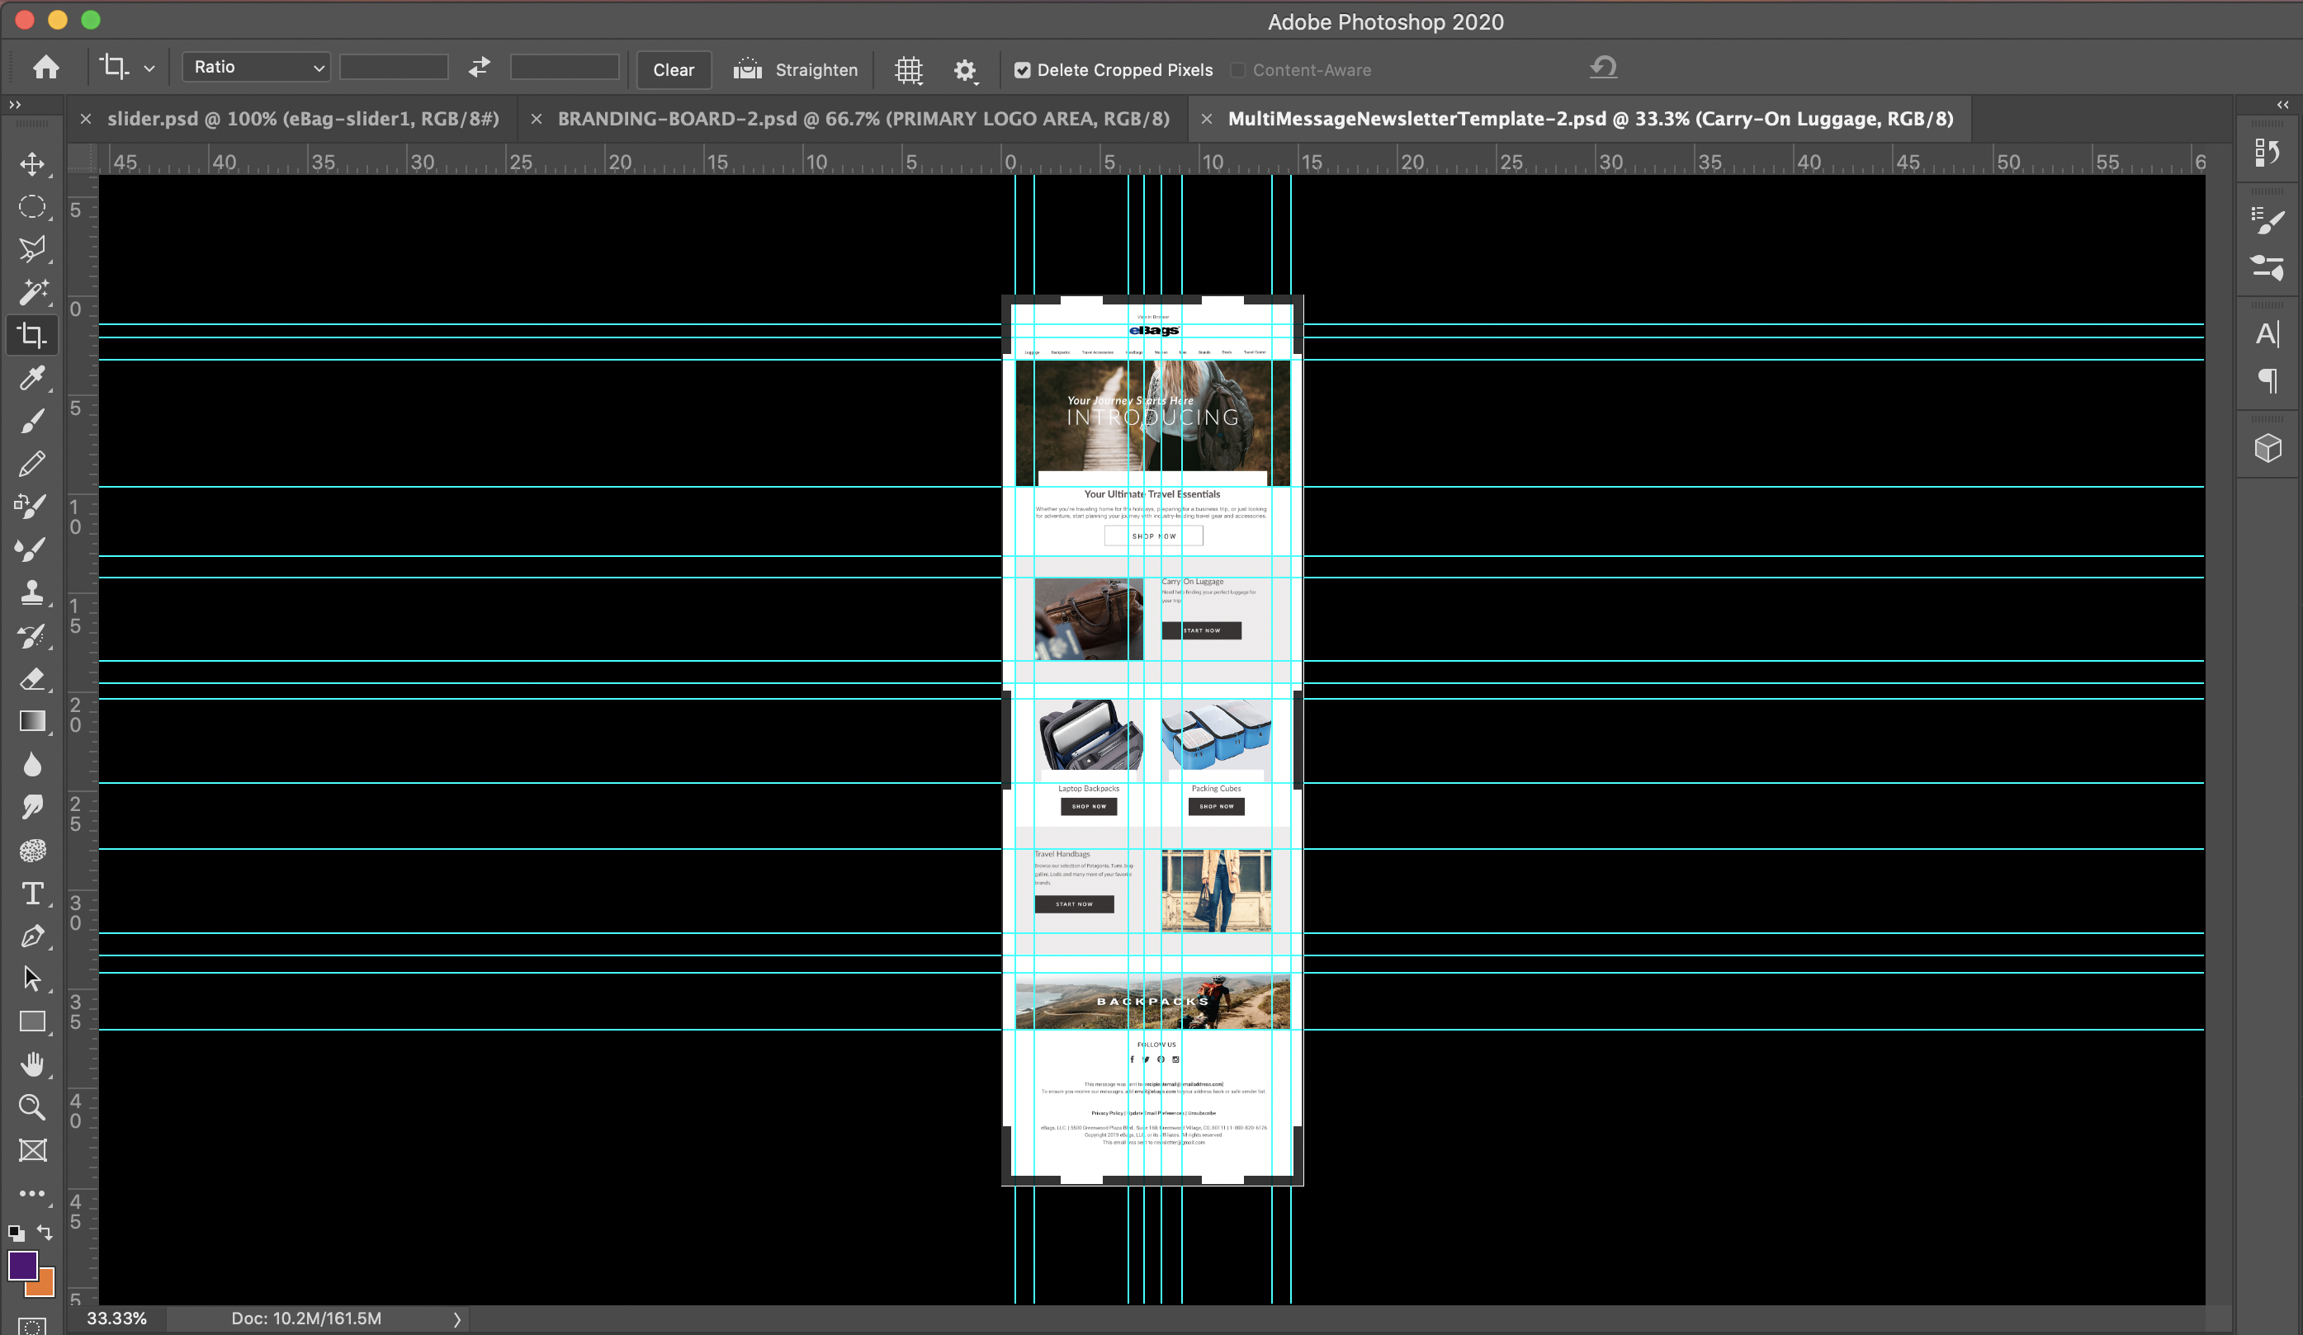Swap width and height crop values
Screen dimensions: 2303x1335
(x=479, y=68)
